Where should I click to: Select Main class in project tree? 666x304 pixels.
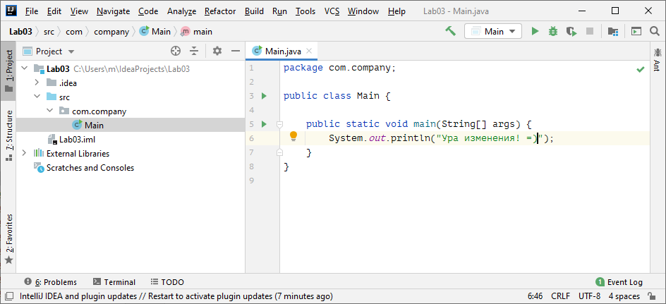[131, 126]
